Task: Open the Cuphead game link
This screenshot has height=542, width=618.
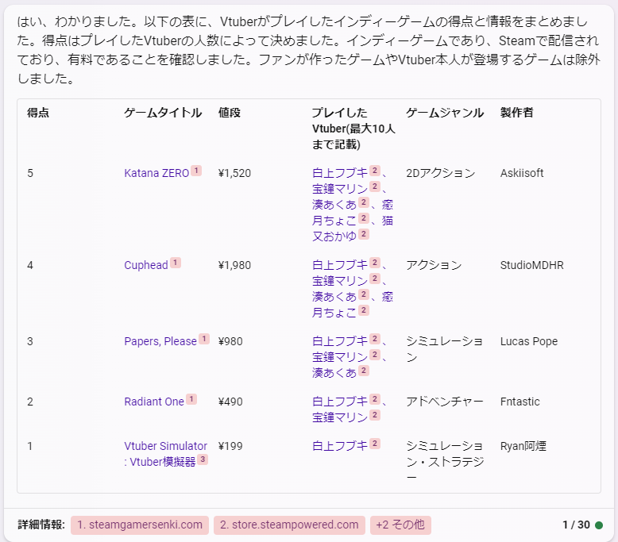Action: coord(146,265)
